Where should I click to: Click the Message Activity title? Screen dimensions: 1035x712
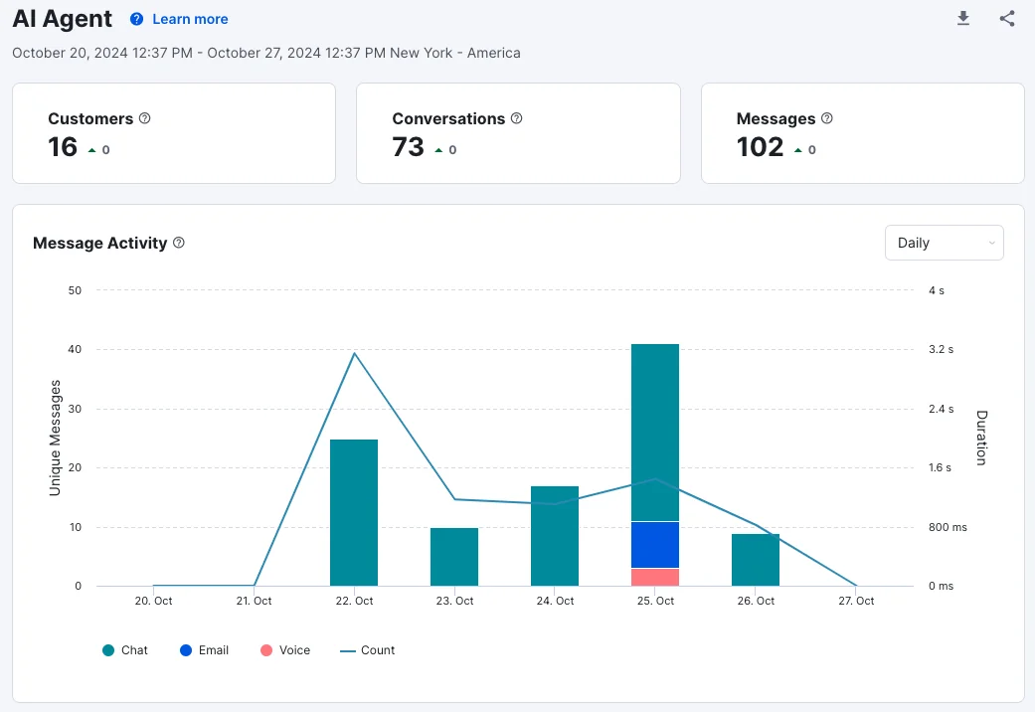(x=99, y=243)
